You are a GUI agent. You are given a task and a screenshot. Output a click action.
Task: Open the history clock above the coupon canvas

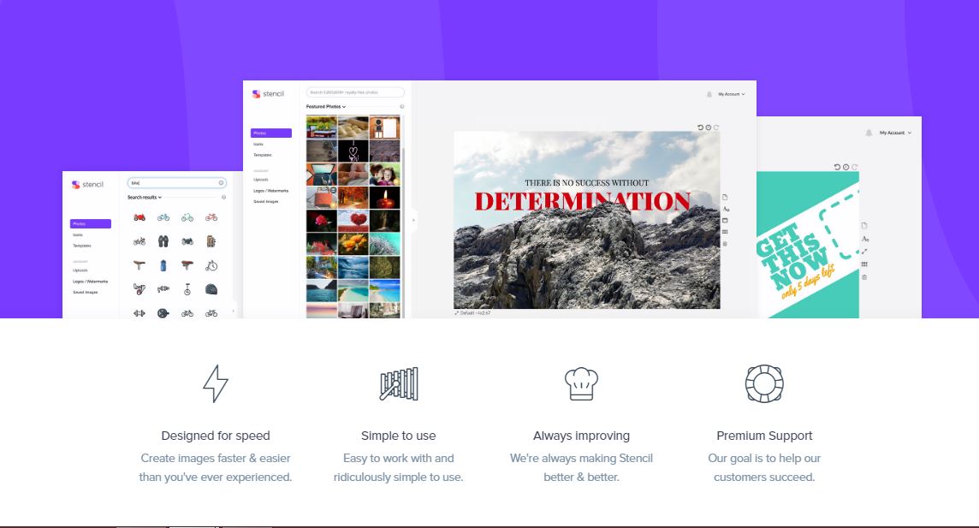coord(846,167)
